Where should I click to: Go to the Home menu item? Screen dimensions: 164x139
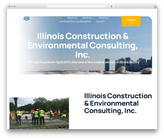tap(59, 18)
